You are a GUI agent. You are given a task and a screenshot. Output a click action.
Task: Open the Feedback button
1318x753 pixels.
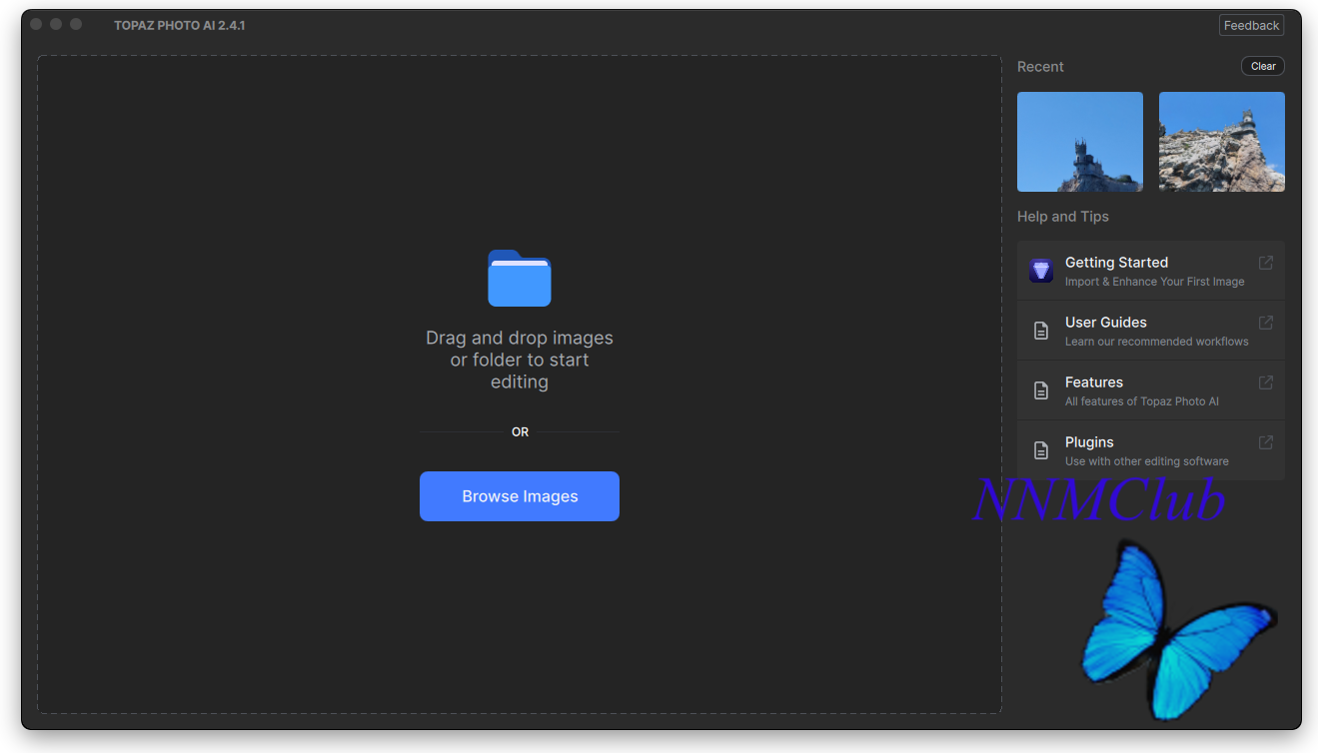pos(1251,26)
